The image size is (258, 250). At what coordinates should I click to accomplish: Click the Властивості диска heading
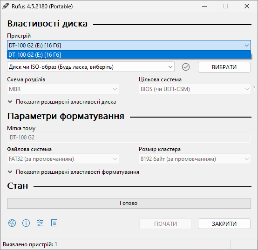click(48, 24)
